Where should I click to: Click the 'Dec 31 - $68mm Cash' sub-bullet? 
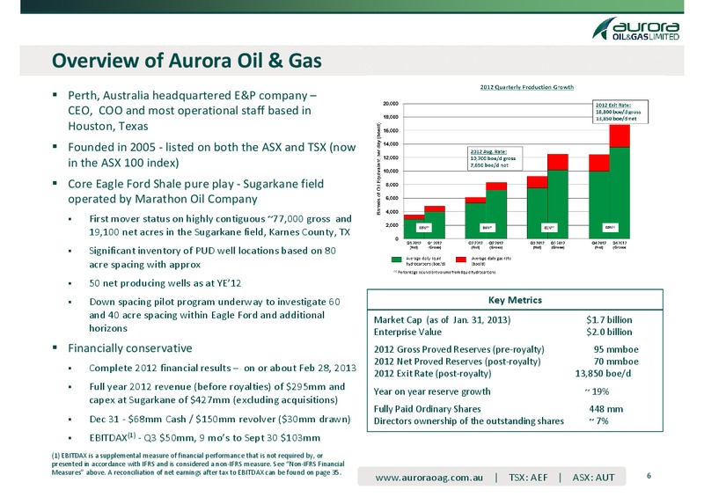(x=220, y=419)
